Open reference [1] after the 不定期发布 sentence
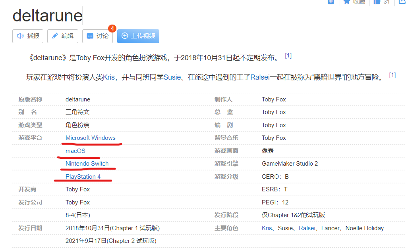The image size is (408, 250). [288, 55]
